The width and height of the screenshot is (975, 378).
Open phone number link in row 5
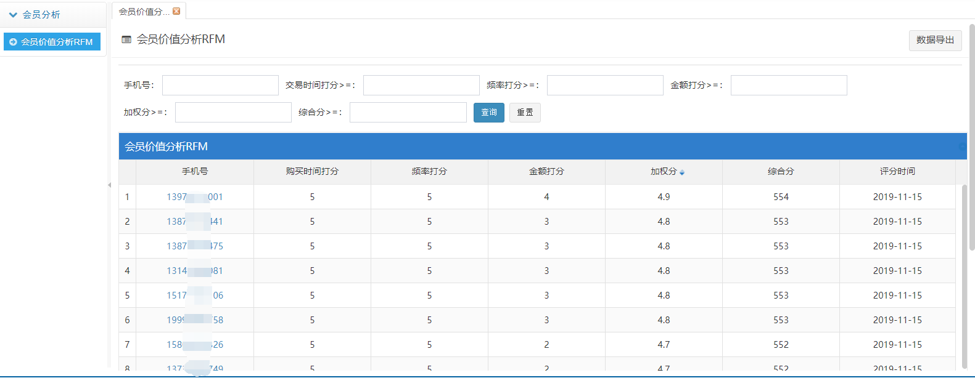coord(195,296)
